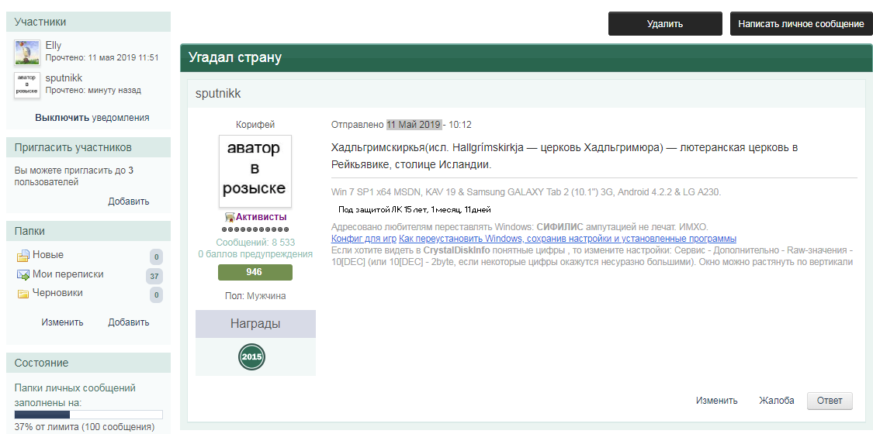Open the Конфиг для игр link

point(364,239)
